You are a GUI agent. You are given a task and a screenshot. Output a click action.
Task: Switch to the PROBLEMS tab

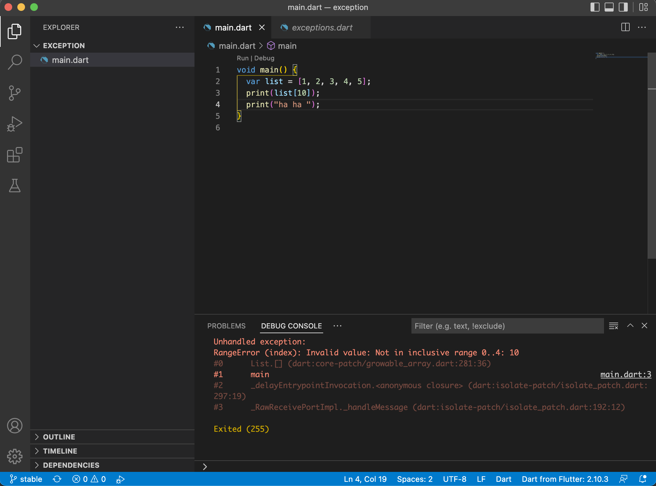[x=226, y=326]
